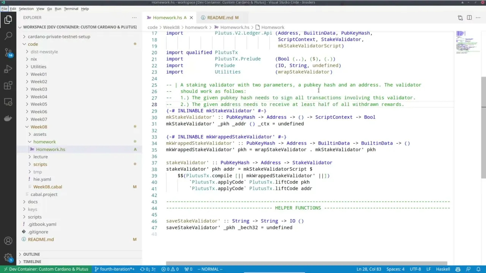Open the Manage gear icon
Screen dimensions: 486x273
8,257
